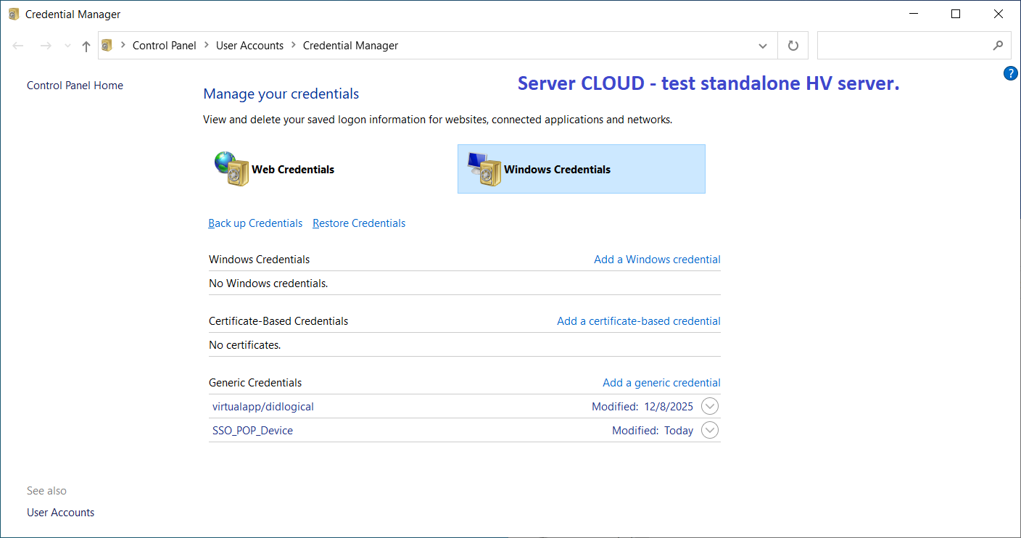1021x538 pixels.
Task: Add a certificate-based credential
Action: click(x=639, y=321)
